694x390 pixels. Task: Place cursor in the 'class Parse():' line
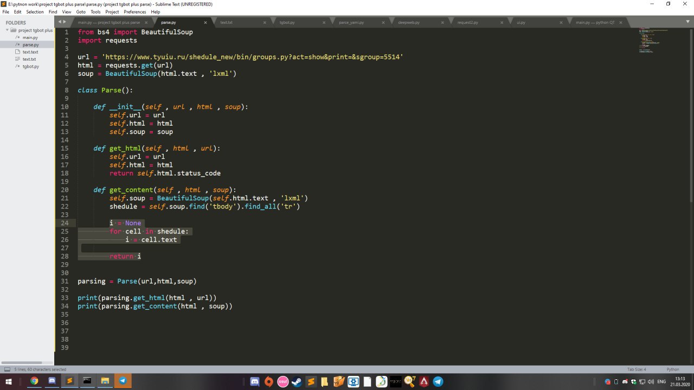pos(105,90)
